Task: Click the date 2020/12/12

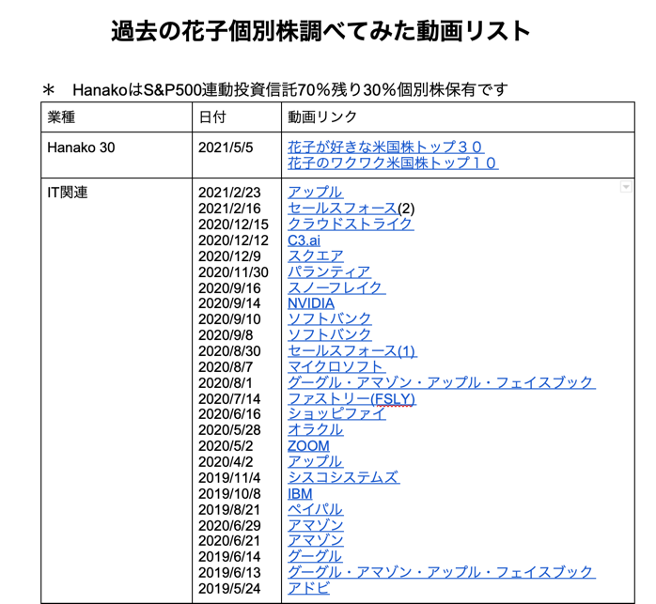Action: (233, 240)
